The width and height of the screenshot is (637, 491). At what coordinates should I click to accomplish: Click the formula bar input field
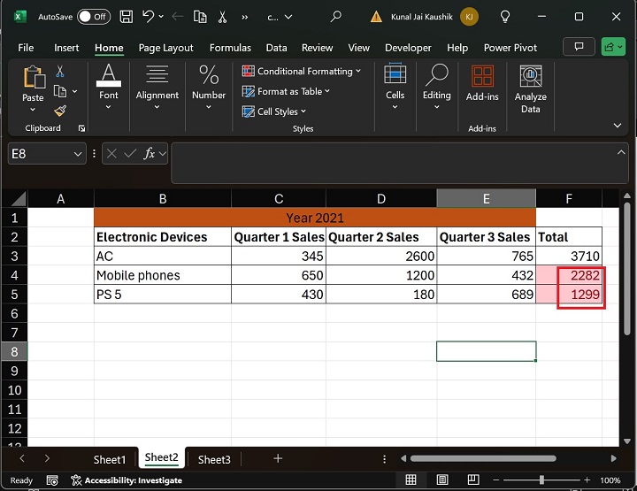[x=393, y=163]
